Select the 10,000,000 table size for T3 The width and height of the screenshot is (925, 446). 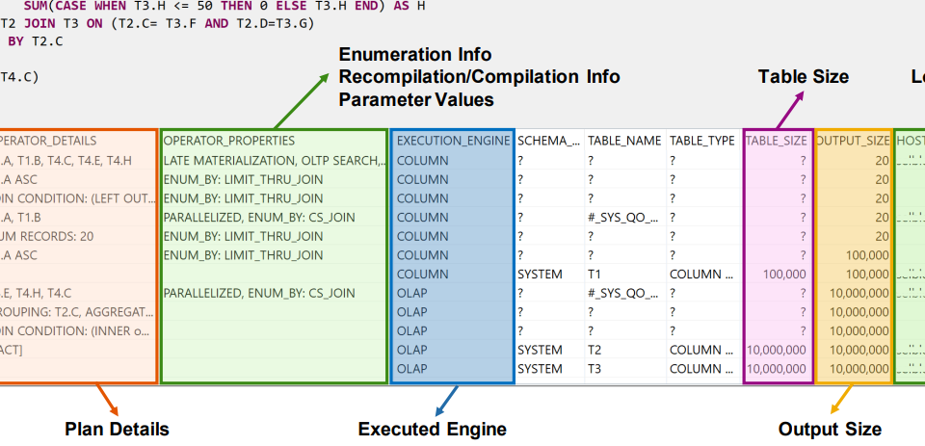(x=777, y=369)
